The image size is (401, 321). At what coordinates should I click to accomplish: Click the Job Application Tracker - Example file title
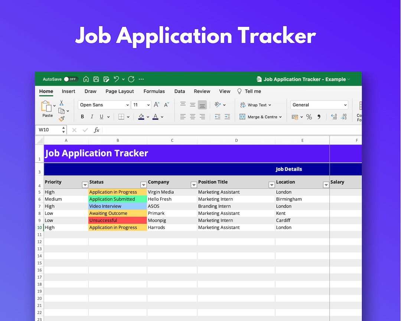tap(304, 80)
